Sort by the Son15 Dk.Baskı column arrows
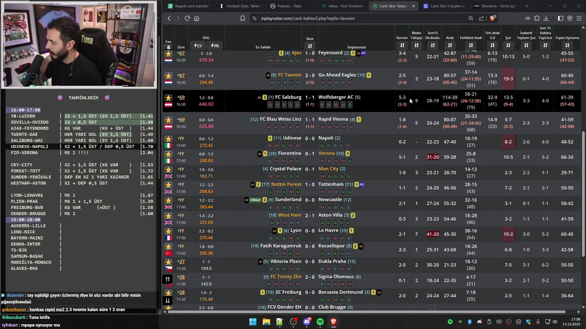Screen dimensions: 586x329 tap(433, 45)
